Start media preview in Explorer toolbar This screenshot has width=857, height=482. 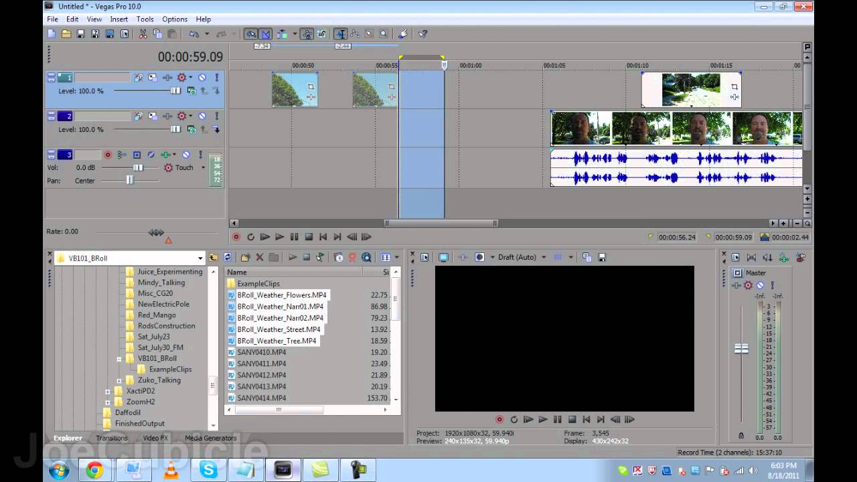tap(293, 257)
